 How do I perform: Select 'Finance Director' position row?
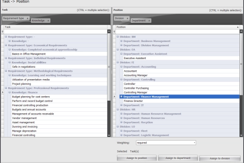tap(181, 101)
